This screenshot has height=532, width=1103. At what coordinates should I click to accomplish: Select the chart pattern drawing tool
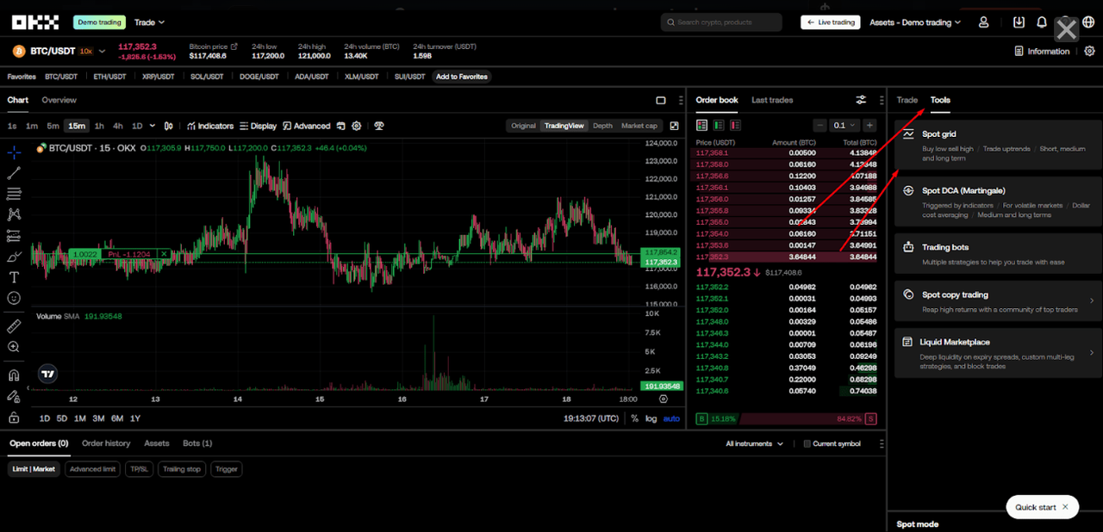click(14, 215)
